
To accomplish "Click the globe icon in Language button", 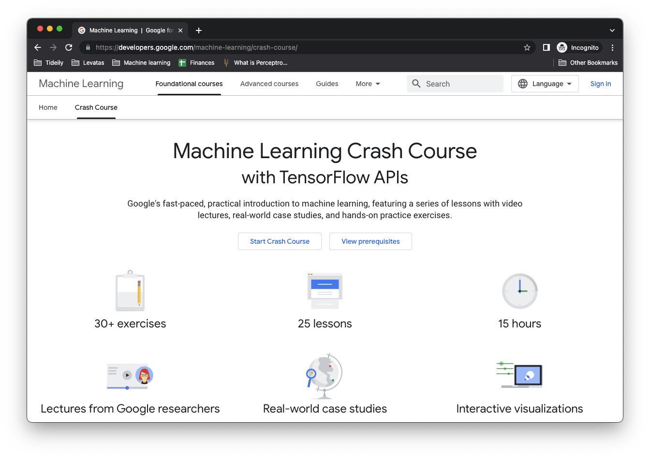I will coord(523,84).
